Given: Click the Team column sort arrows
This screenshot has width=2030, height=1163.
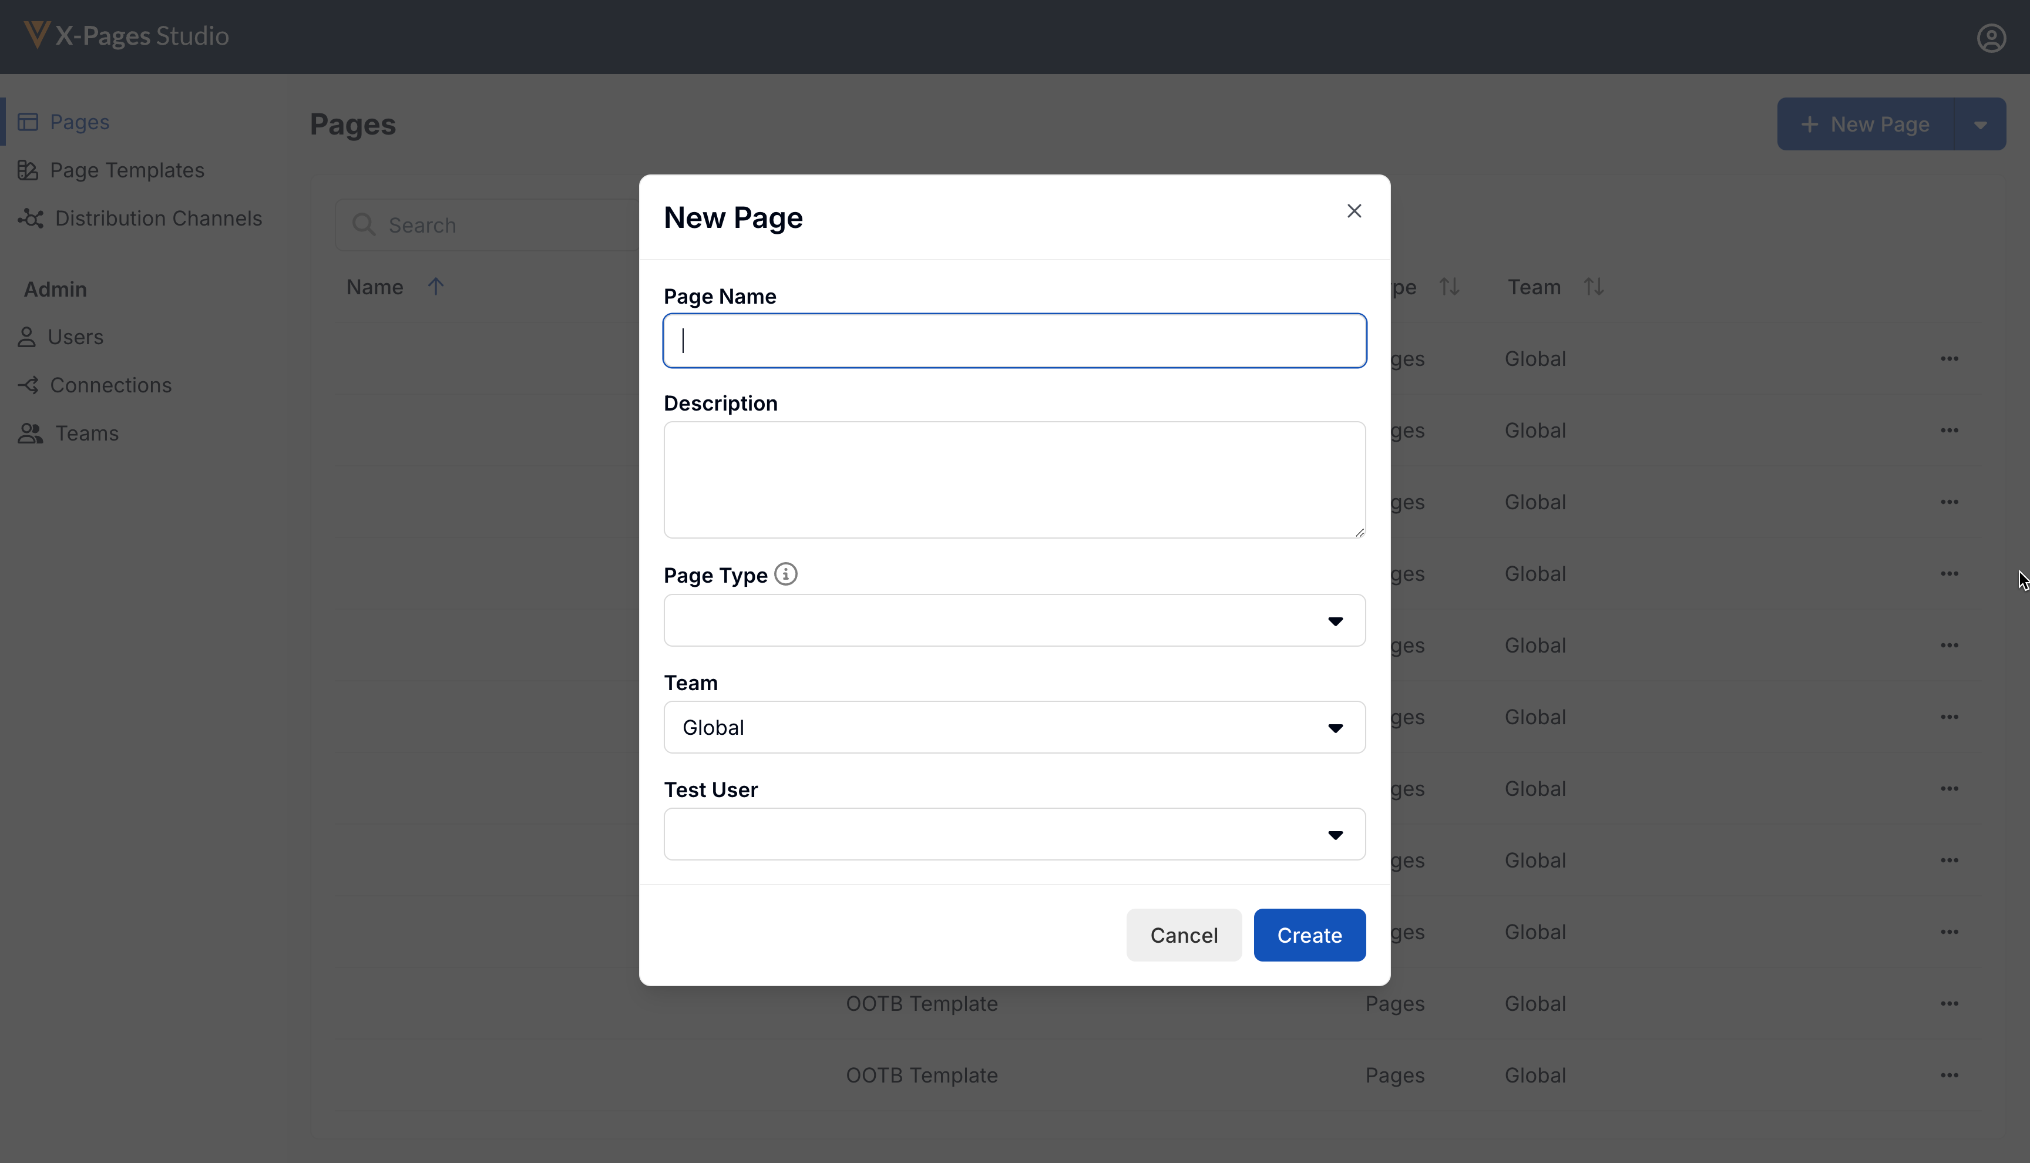Looking at the screenshot, I should click(1594, 287).
